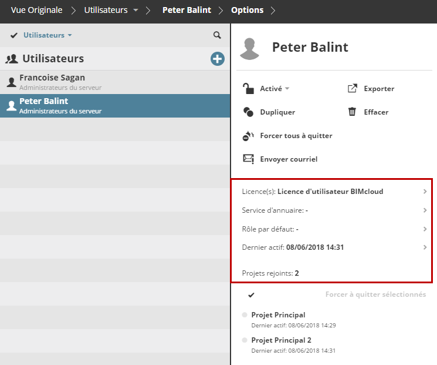Click the Activé unlocked padlock icon

click(x=248, y=89)
